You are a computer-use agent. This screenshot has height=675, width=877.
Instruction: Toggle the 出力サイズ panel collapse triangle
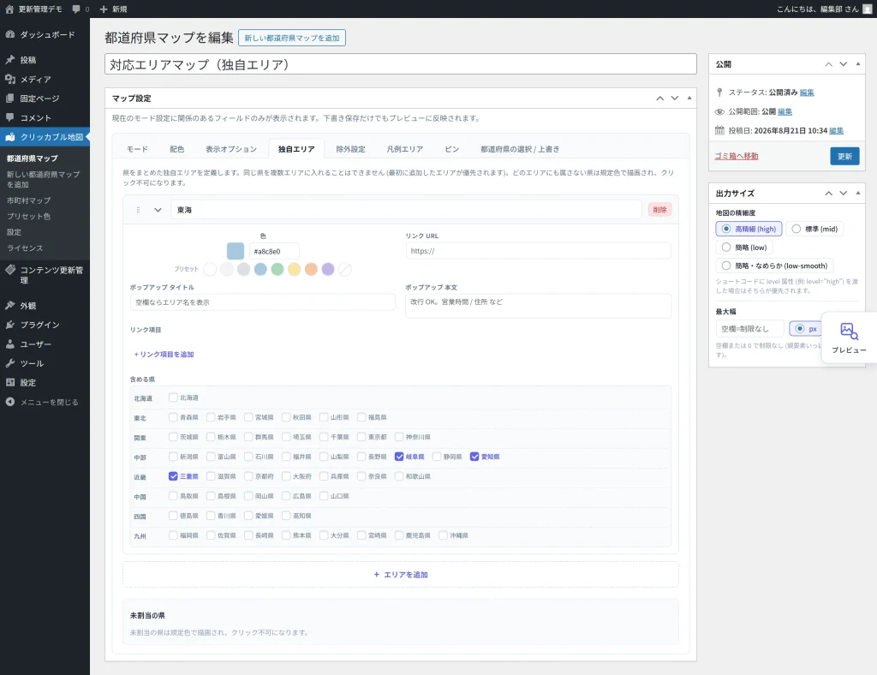(858, 193)
